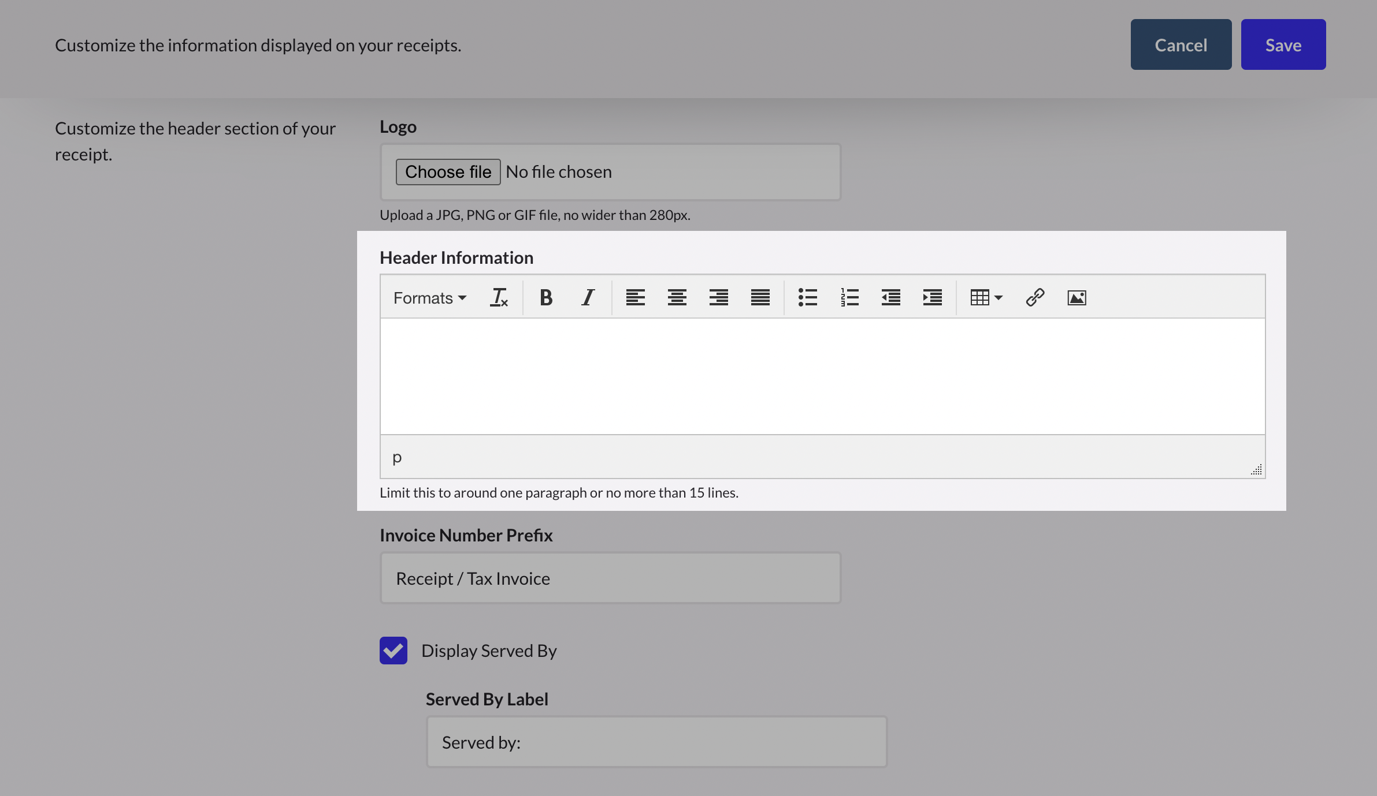1377x796 pixels.
Task: Open the table insertion dropdown
Action: [x=986, y=297]
